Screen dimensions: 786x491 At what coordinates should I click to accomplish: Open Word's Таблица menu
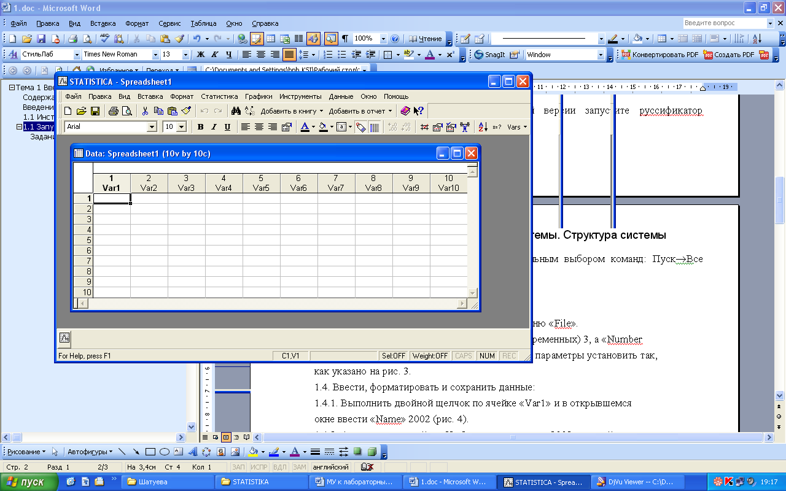(x=203, y=23)
